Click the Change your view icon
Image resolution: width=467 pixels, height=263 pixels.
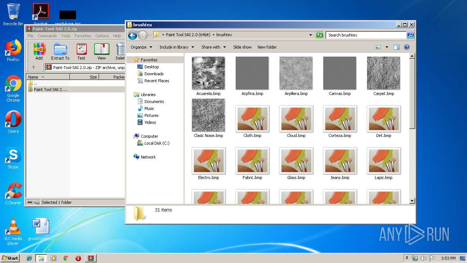[378, 47]
